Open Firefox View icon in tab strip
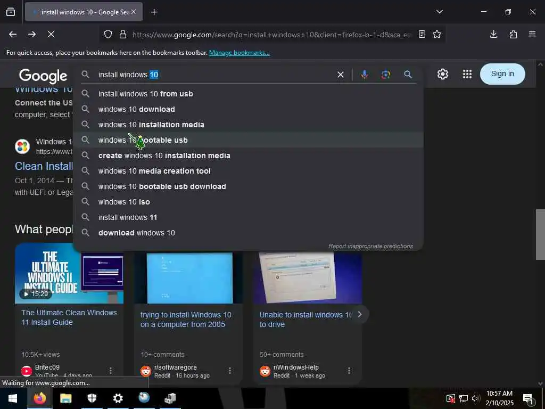The width and height of the screenshot is (545, 409). (11, 12)
